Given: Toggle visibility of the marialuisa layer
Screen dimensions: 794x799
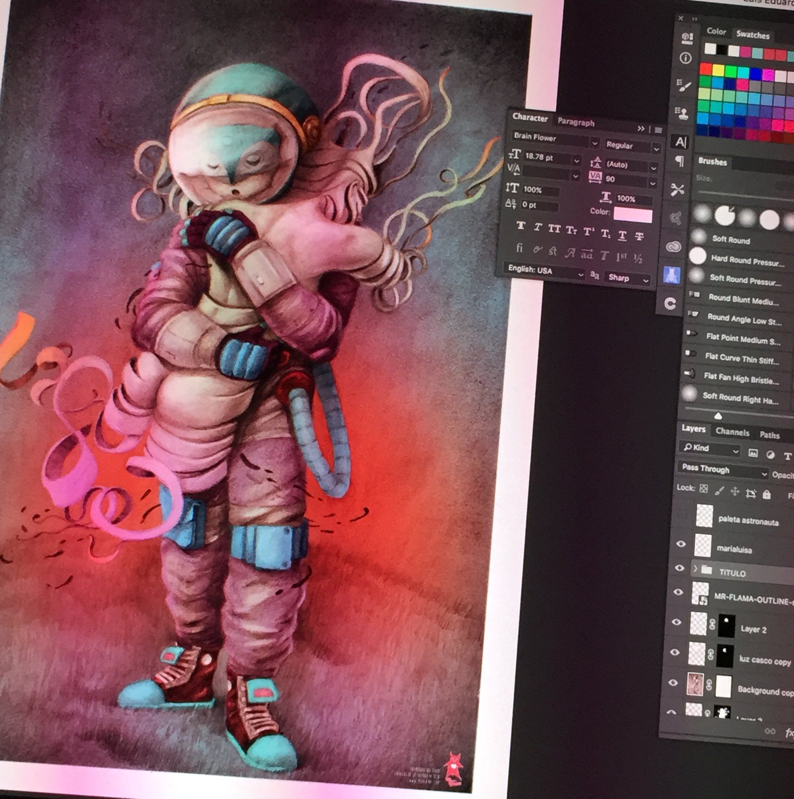Looking at the screenshot, I should click(x=681, y=544).
